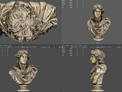Viewport: 122px width, 92px height.
Task: Click Edges count in perspective view heads-up display
Action: pyautogui.click(x=71, y=2)
